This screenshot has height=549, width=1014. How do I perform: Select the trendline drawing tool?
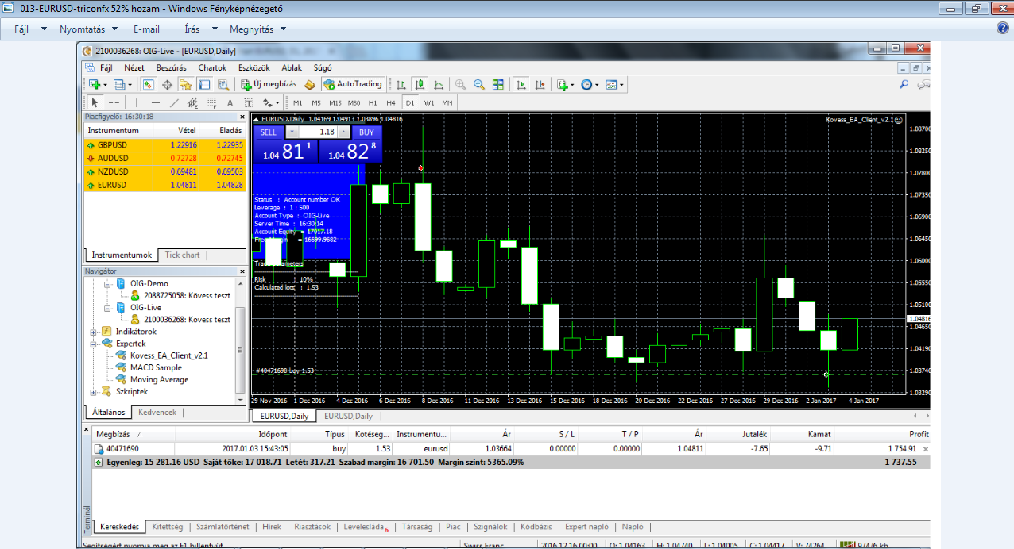[x=174, y=102]
